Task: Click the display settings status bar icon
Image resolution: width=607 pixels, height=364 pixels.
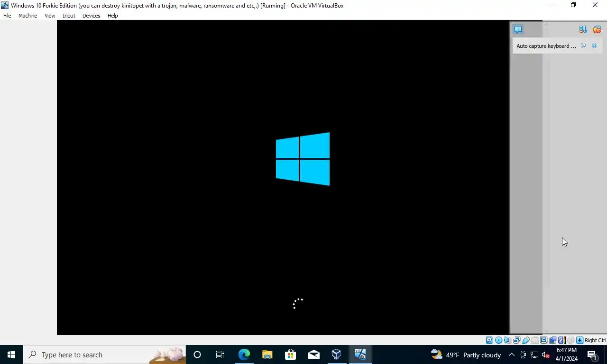Action: (543, 340)
